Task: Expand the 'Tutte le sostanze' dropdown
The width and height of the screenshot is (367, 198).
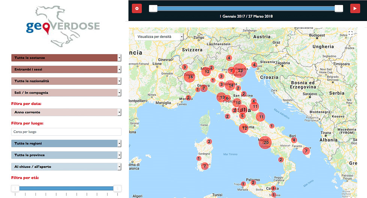Action: [x=66, y=58]
